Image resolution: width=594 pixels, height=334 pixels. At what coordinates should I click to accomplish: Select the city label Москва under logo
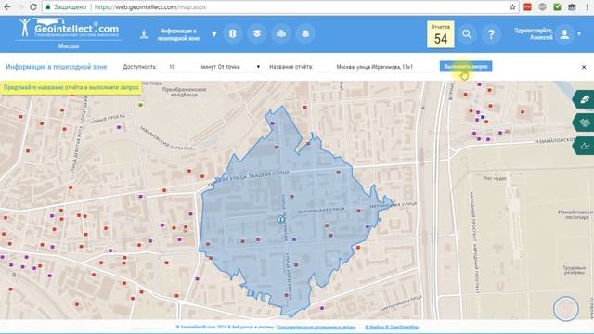click(69, 46)
